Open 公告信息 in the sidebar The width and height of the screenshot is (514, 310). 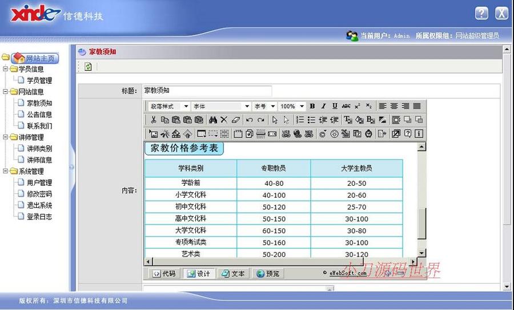[39, 115]
